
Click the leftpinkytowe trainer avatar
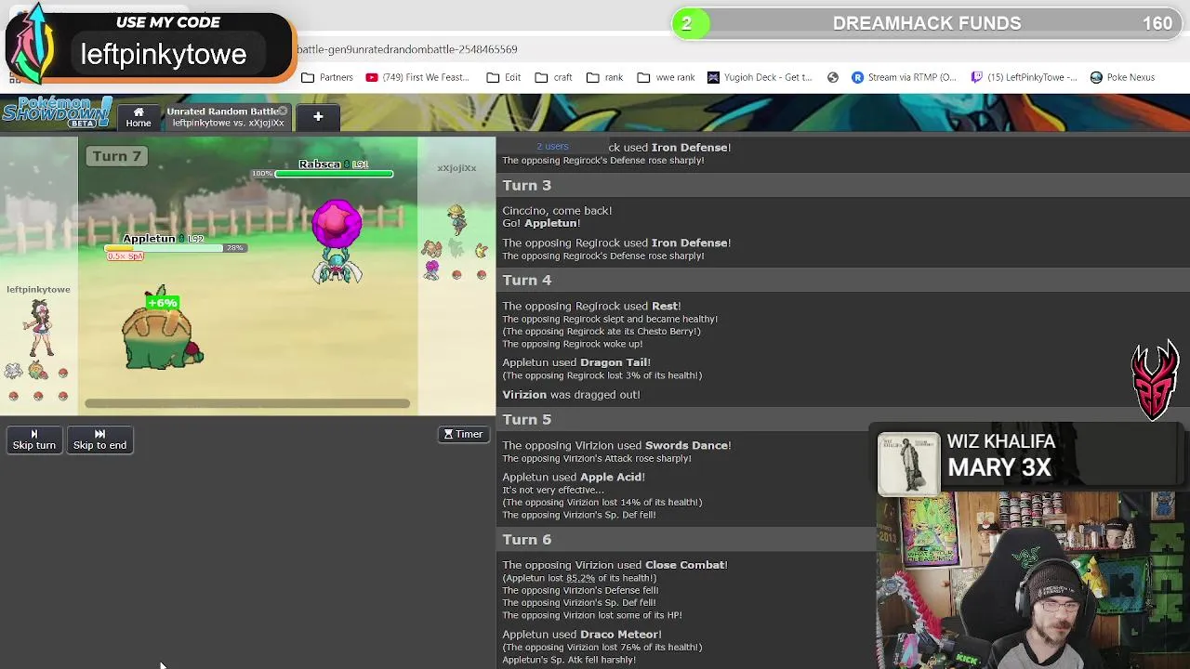click(x=39, y=328)
